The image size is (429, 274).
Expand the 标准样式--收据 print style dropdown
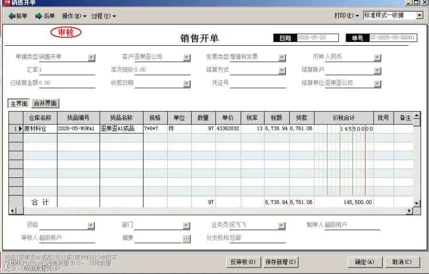[x=419, y=15]
